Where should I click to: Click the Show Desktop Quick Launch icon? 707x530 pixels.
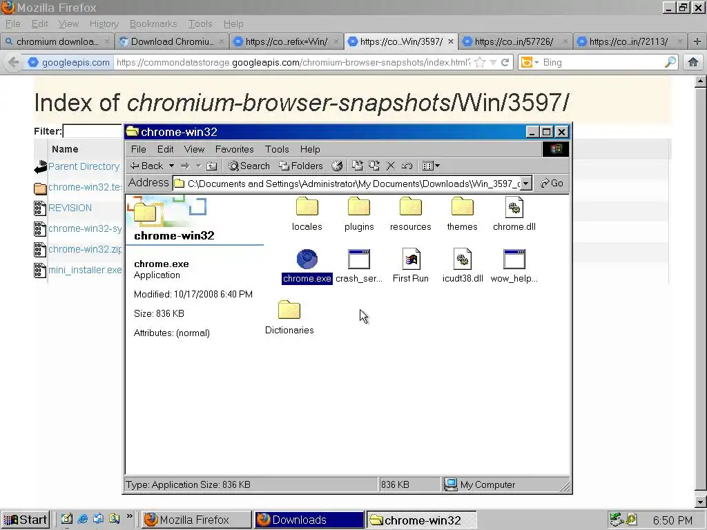66,519
